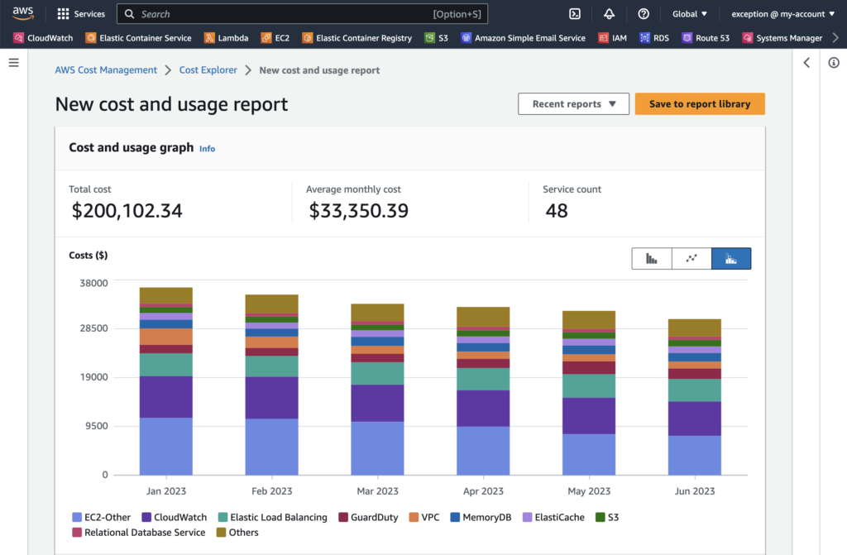Screen dimensions: 847x555
Task: Open the help question mark icon
Action: point(644,14)
